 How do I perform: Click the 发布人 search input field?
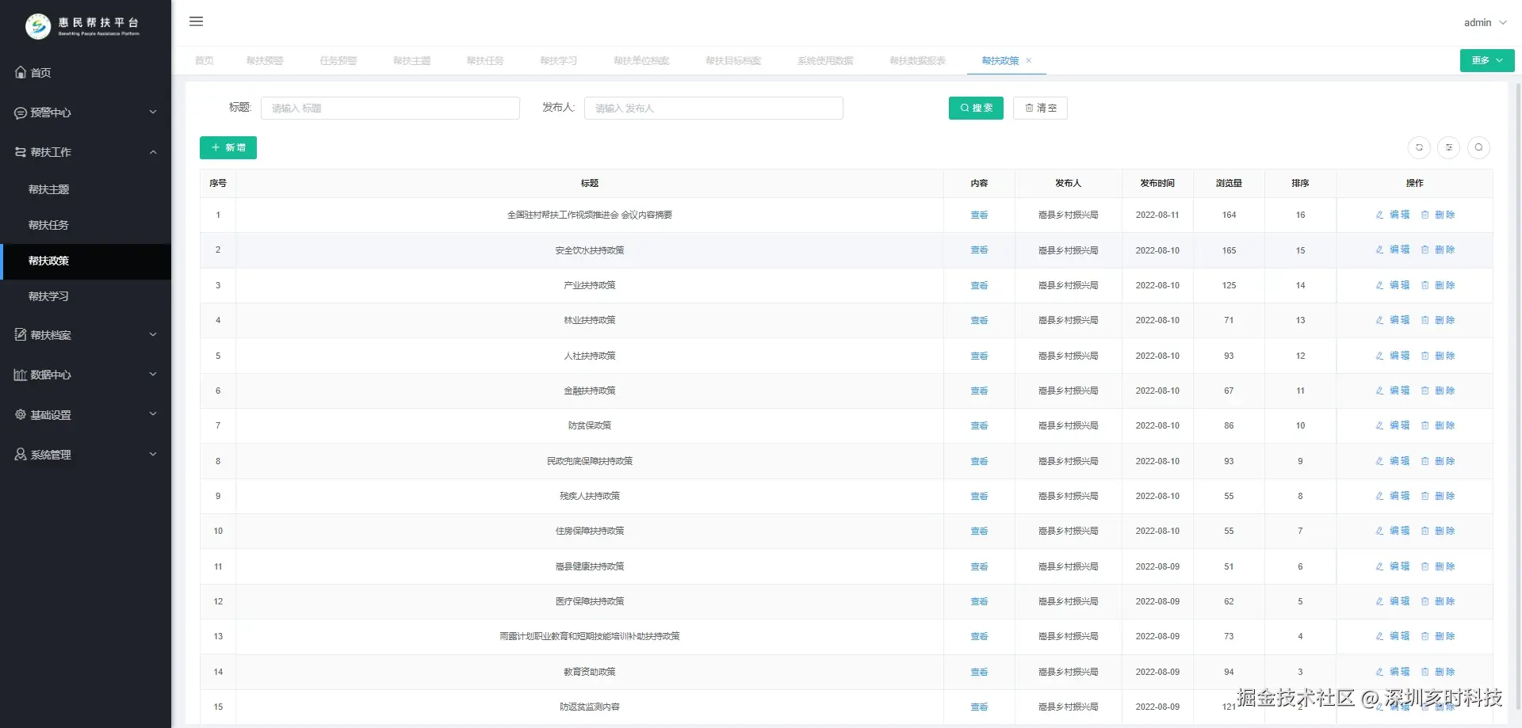tap(713, 108)
